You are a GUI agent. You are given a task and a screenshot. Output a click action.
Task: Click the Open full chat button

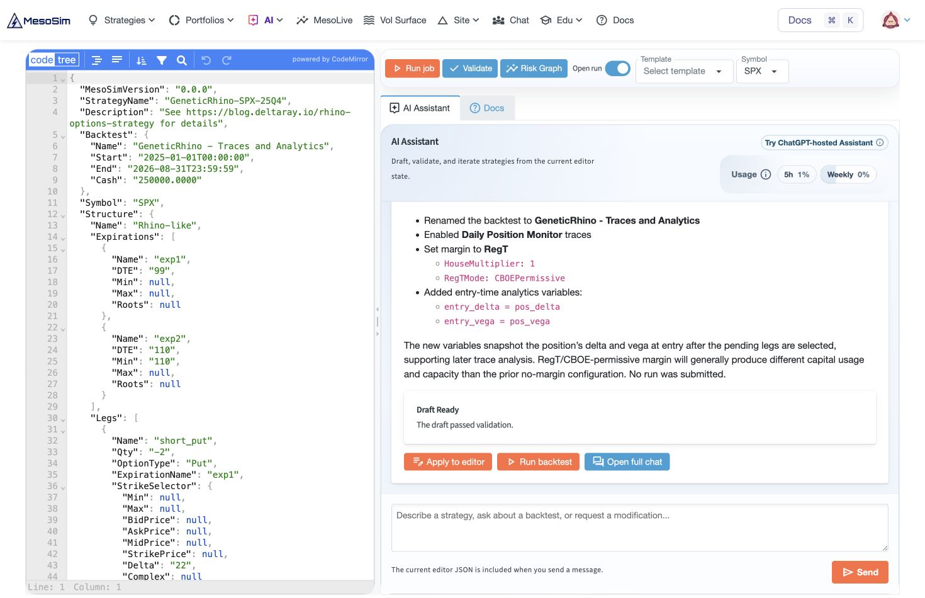627,461
